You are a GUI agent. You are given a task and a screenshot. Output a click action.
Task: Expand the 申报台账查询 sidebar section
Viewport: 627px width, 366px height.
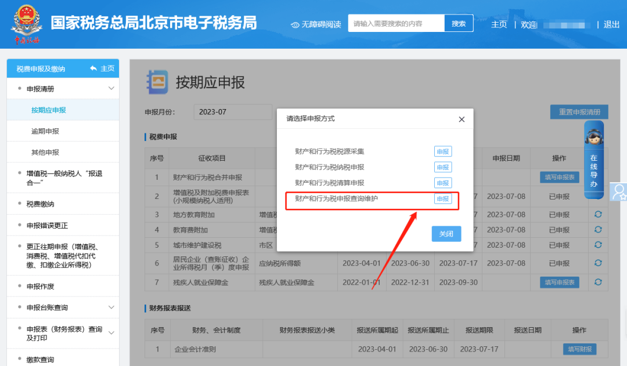pyautogui.click(x=111, y=307)
